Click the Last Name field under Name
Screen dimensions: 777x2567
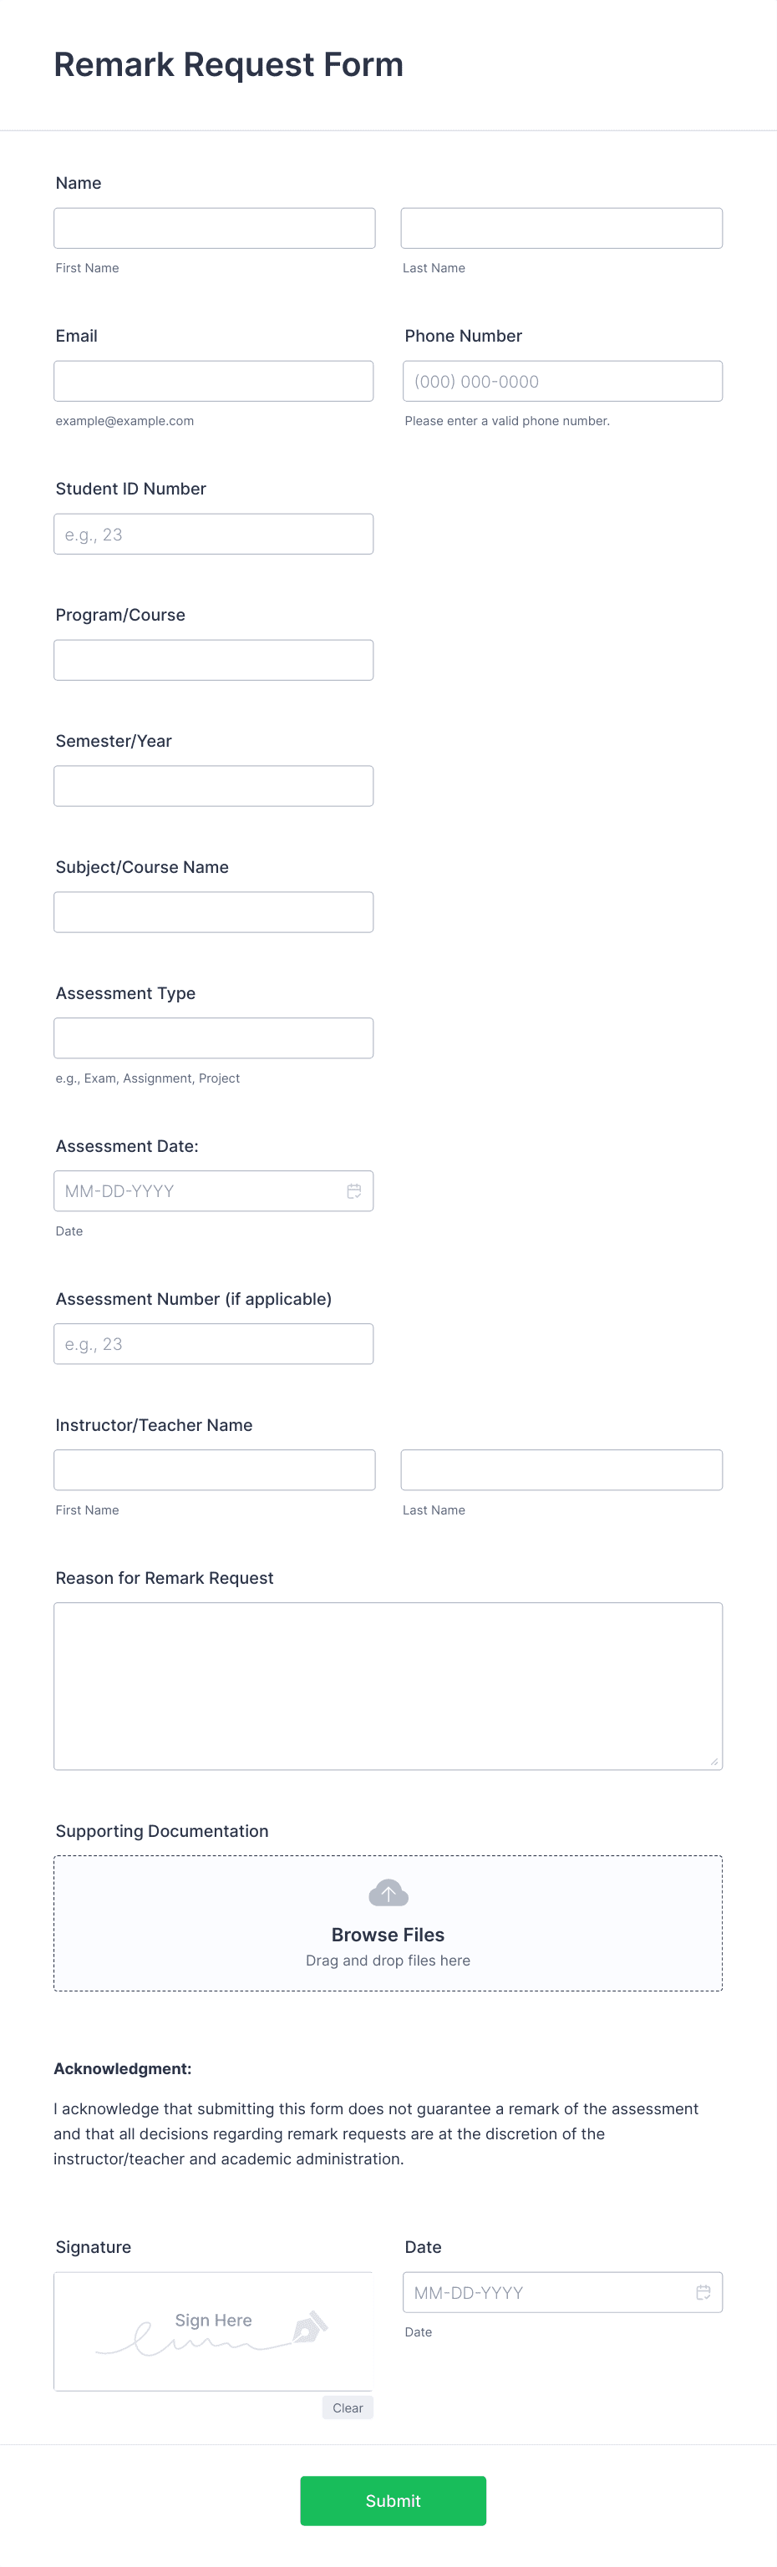(561, 227)
